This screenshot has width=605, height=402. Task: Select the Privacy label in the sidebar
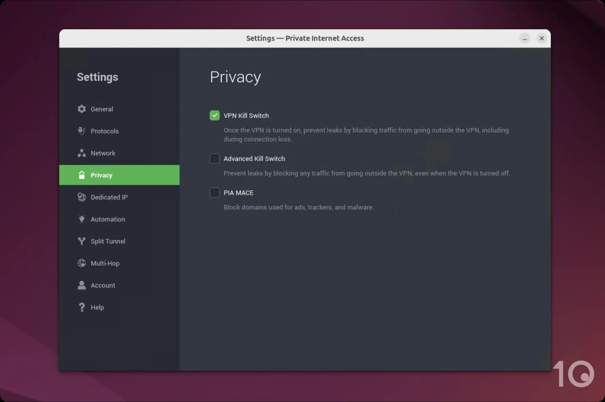pos(101,175)
